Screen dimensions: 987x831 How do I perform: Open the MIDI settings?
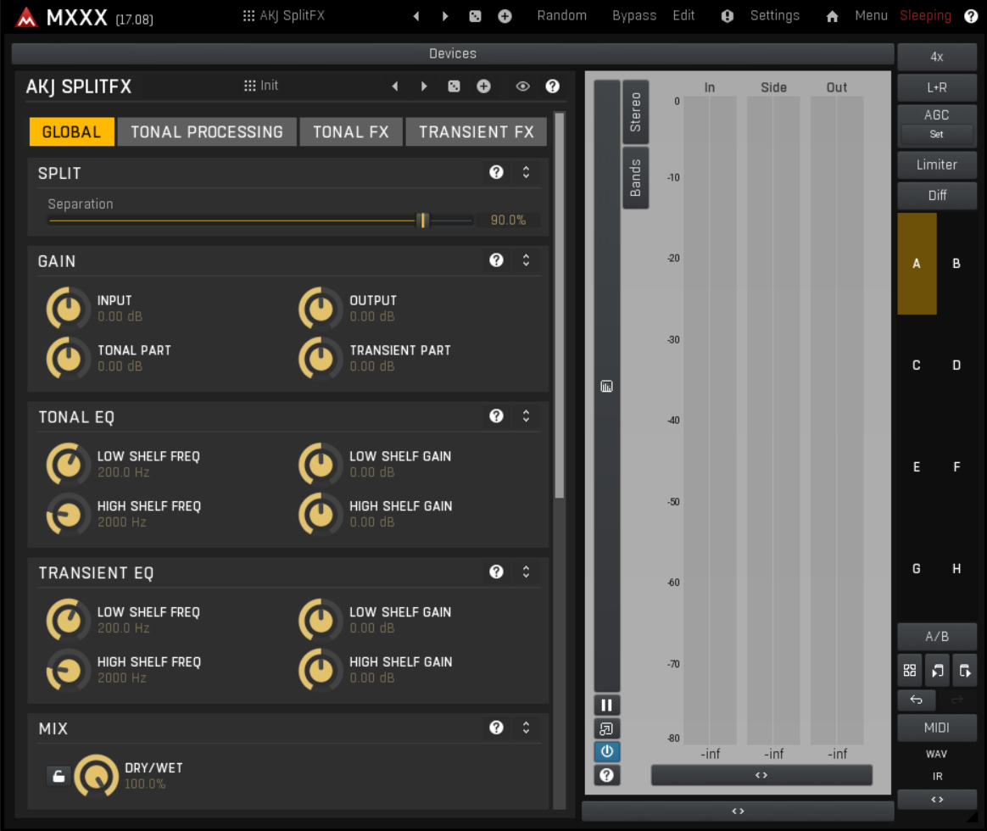(937, 728)
